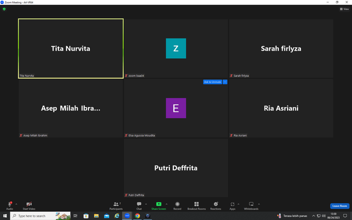Open File Explorer from taskbar
The image size is (352, 220).
pos(96,216)
